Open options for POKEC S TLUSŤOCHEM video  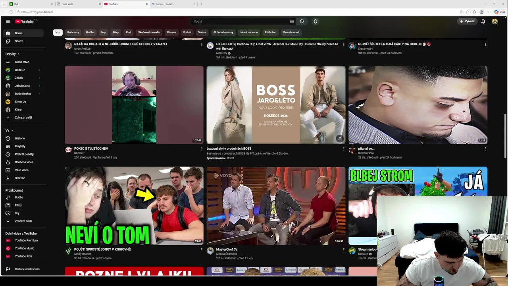click(202, 149)
